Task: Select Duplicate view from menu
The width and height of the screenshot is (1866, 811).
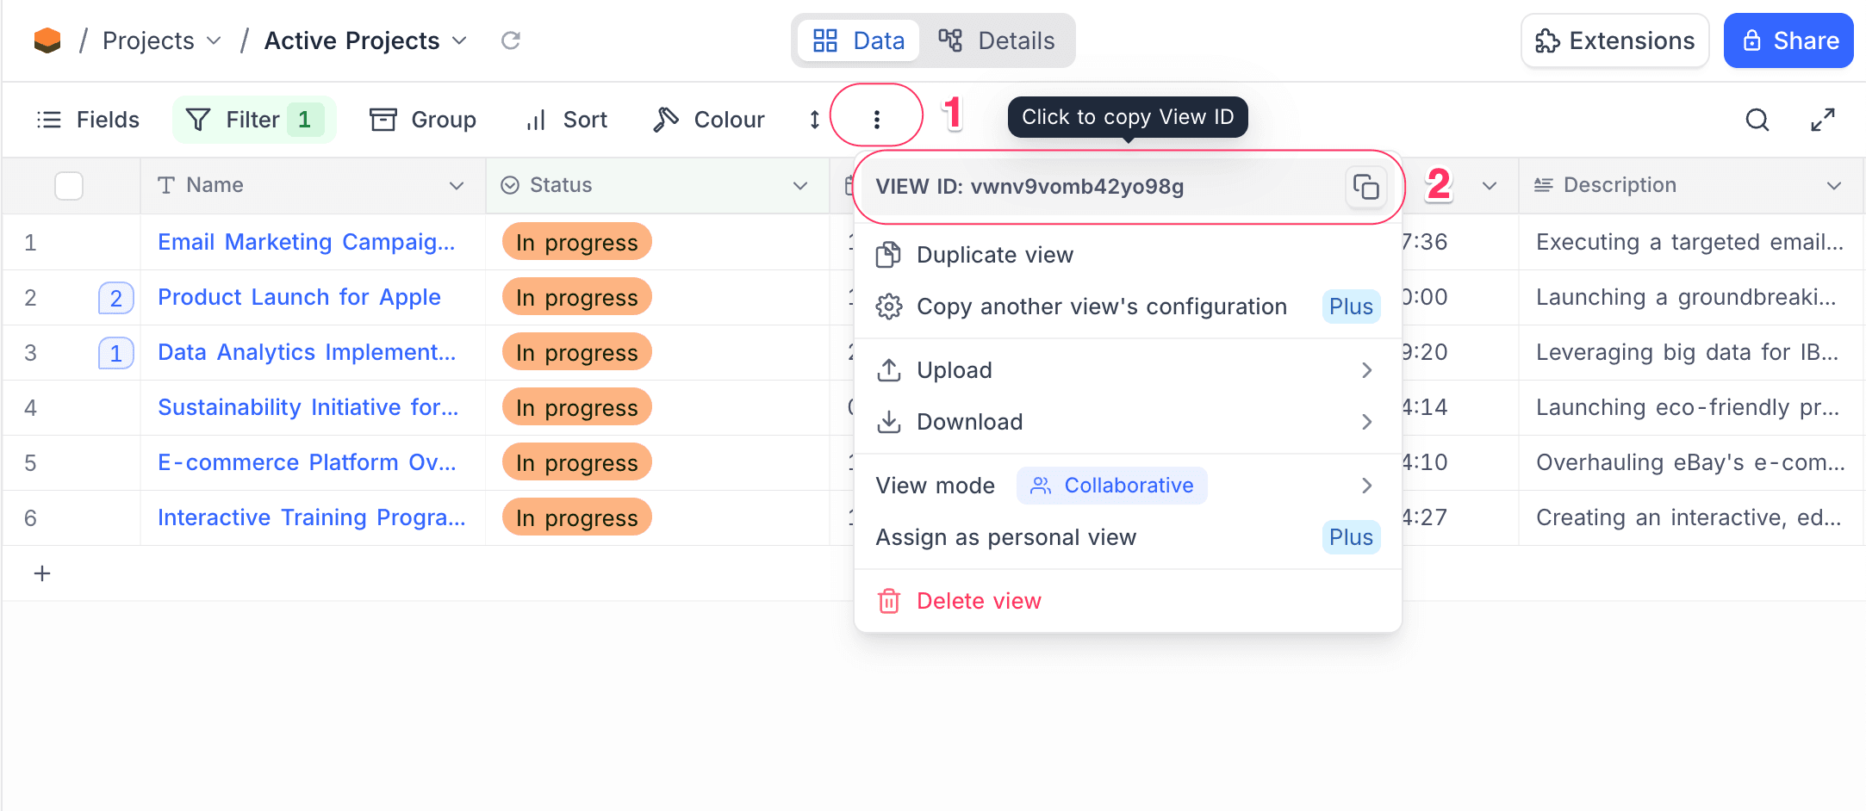Action: (994, 255)
